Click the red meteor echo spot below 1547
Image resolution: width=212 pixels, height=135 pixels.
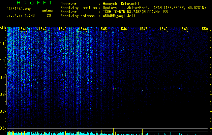pyautogui.click(x=142, y=90)
